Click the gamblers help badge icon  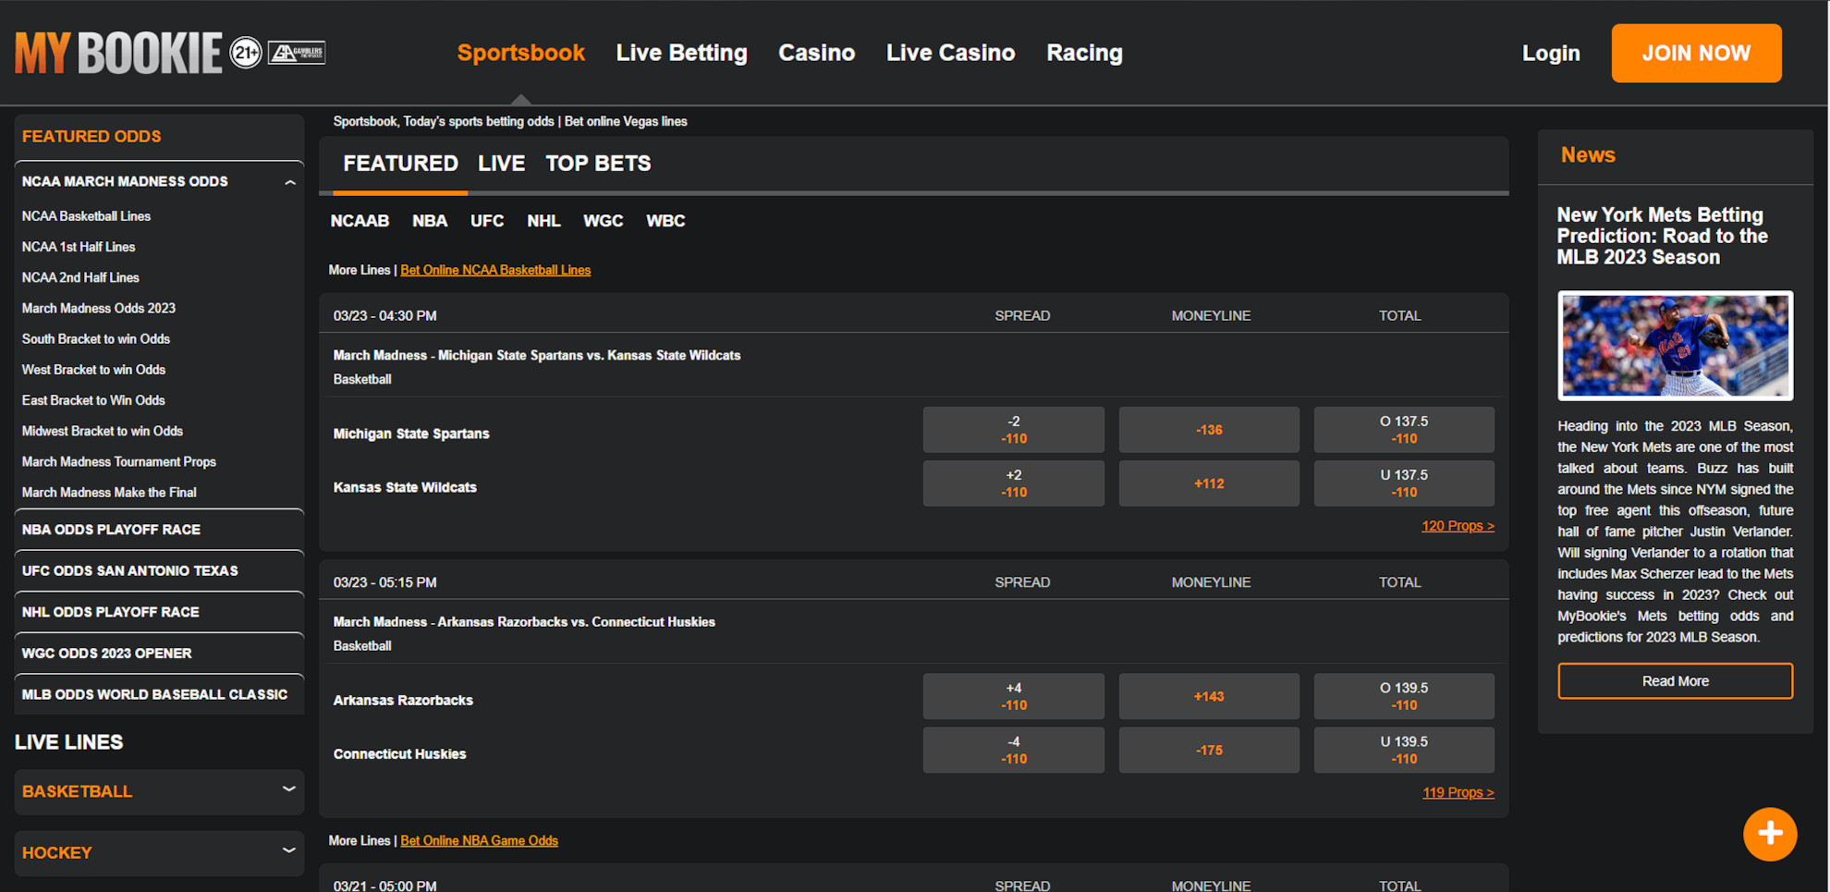coord(297,53)
